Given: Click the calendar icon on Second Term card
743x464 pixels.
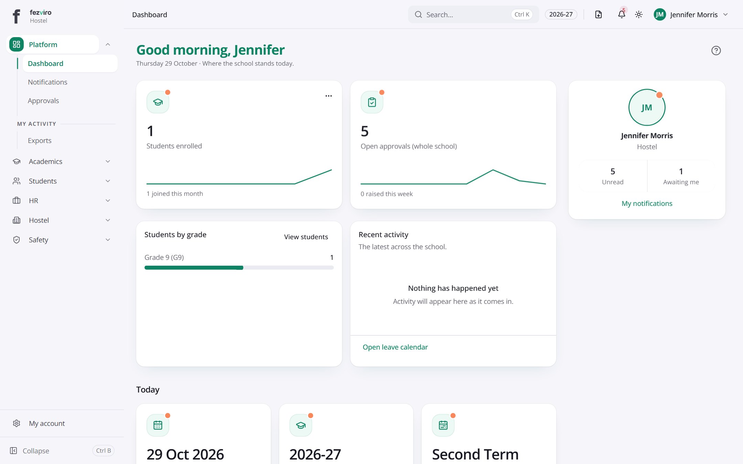Looking at the screenshot, I should coord(443,425).
